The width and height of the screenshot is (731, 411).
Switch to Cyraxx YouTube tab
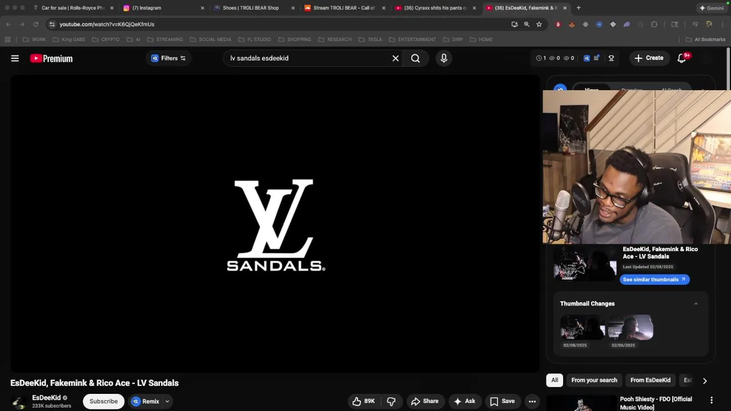pyautogui.click(x=435, y=8)
